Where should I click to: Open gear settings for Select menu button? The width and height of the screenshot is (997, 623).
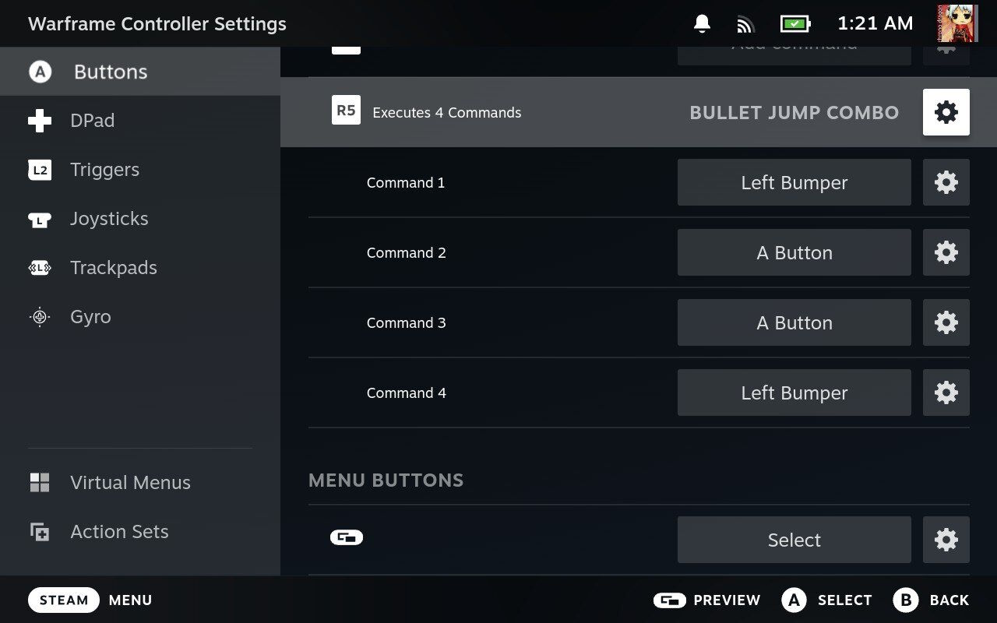coord(946,540)
